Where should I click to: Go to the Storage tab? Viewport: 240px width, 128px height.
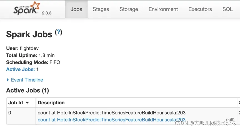point(129,9)
